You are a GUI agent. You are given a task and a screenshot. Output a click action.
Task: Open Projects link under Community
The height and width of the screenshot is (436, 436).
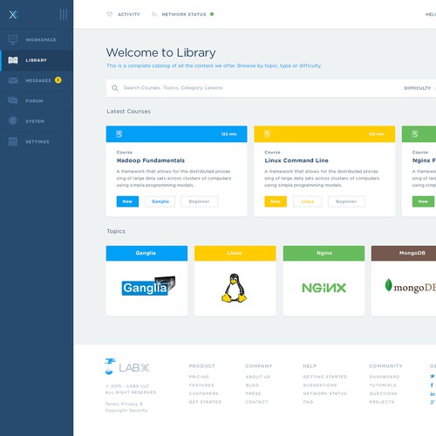click(x=382, y=402)
